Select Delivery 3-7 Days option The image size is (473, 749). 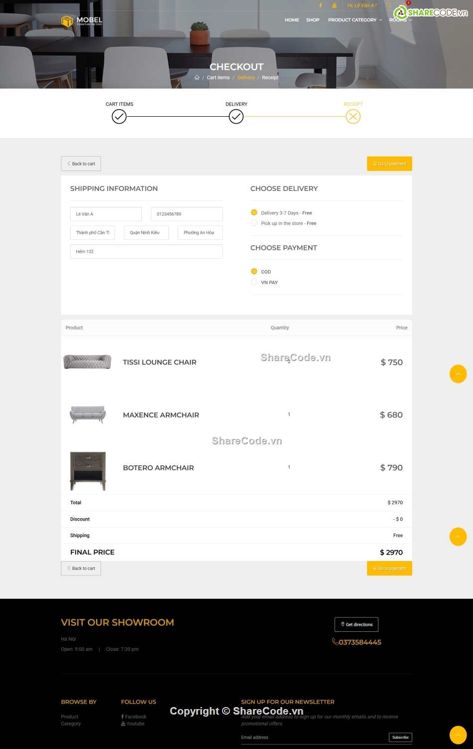[x=254, y=212]
